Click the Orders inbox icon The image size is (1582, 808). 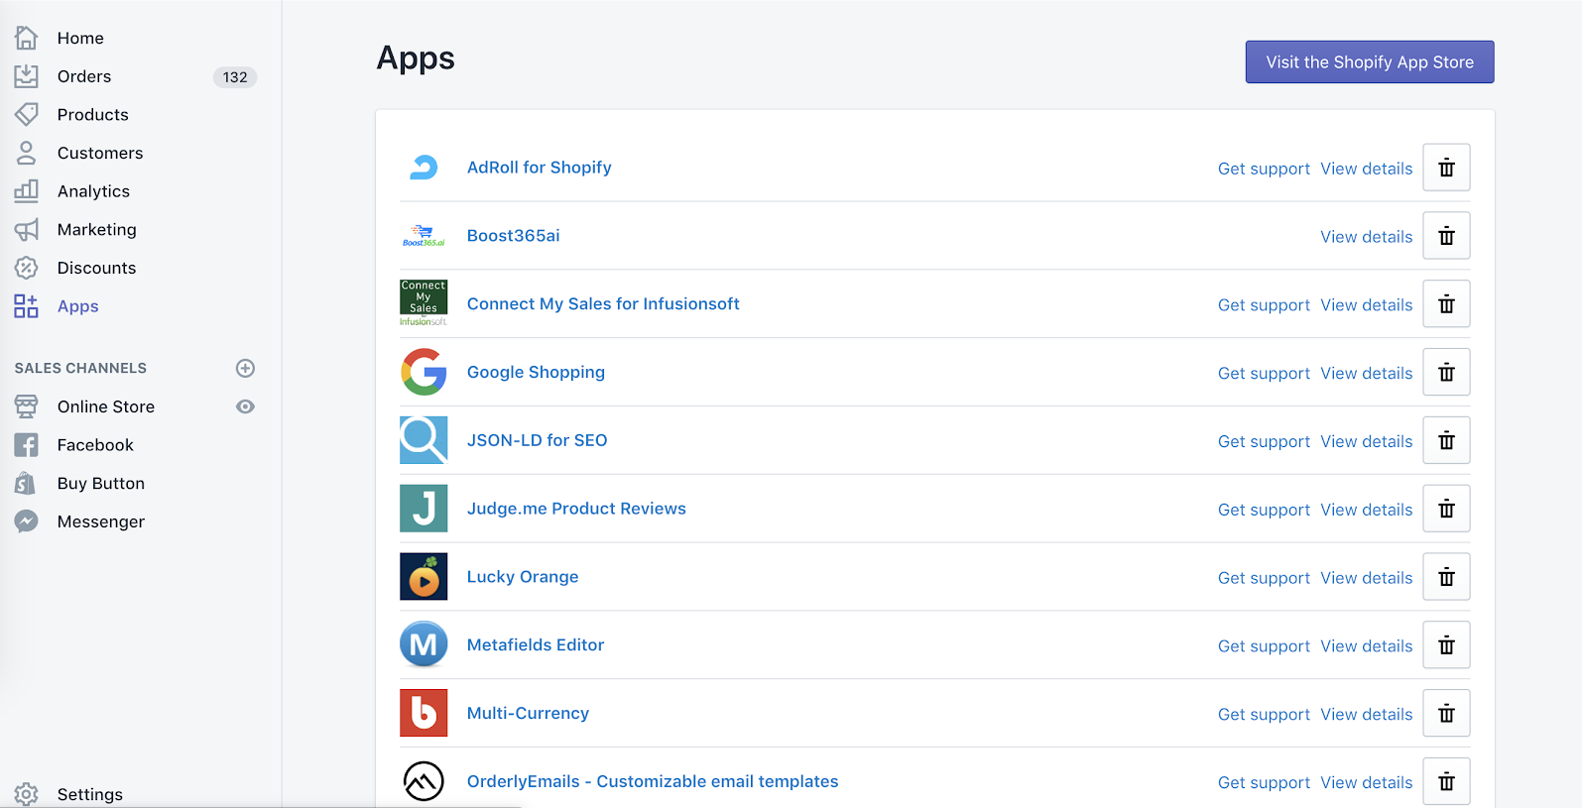(27, 76)
